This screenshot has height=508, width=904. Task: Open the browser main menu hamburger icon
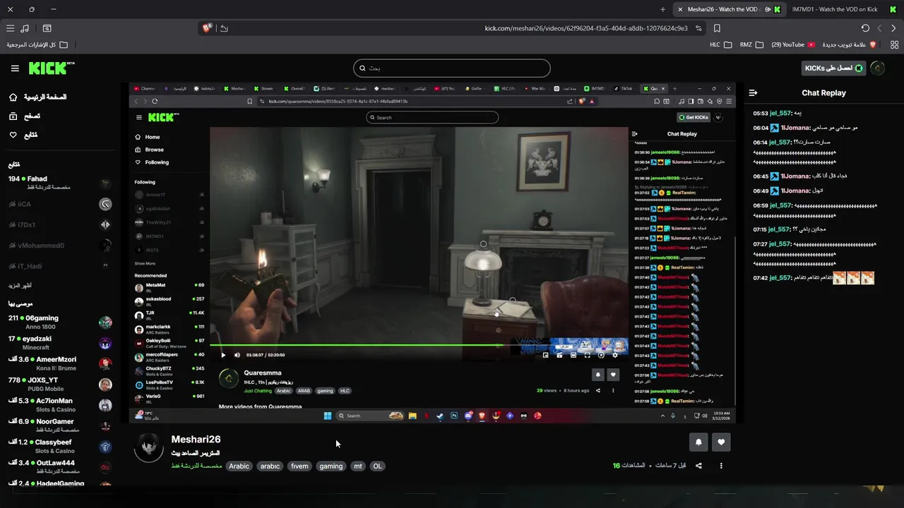10,28
